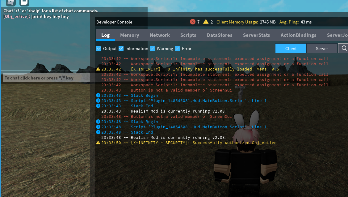Toggle the chat window icon

click(x=24, y=3)
